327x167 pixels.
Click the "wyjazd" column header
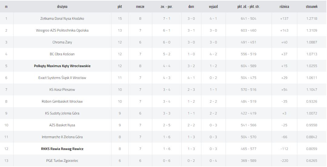click(213, 6)
